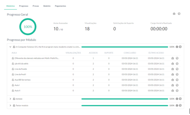Viewport: 190px width, 115px height.
Task: Click the check-circle icon beside Progresso Geral
Action: pos(179,14)
